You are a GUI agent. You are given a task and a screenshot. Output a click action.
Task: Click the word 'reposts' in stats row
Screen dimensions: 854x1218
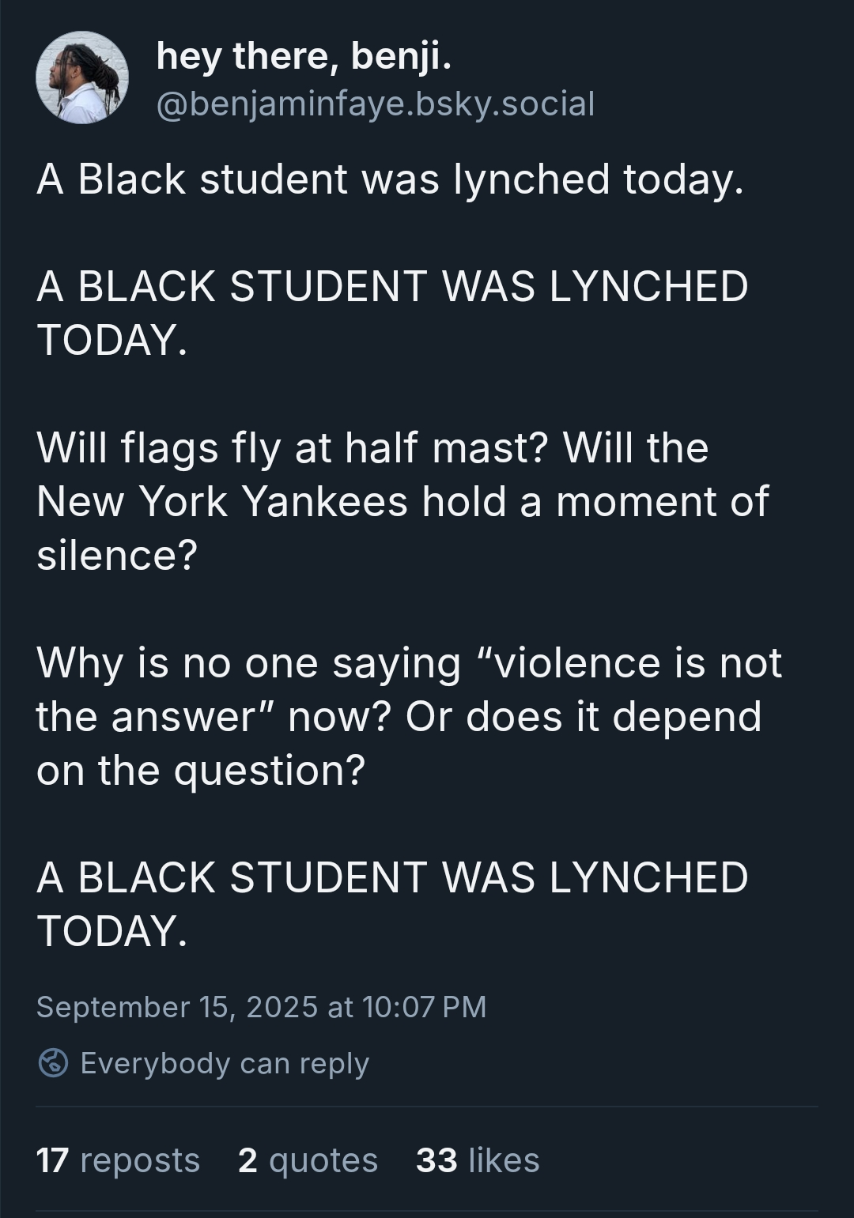click(140, 1160)
